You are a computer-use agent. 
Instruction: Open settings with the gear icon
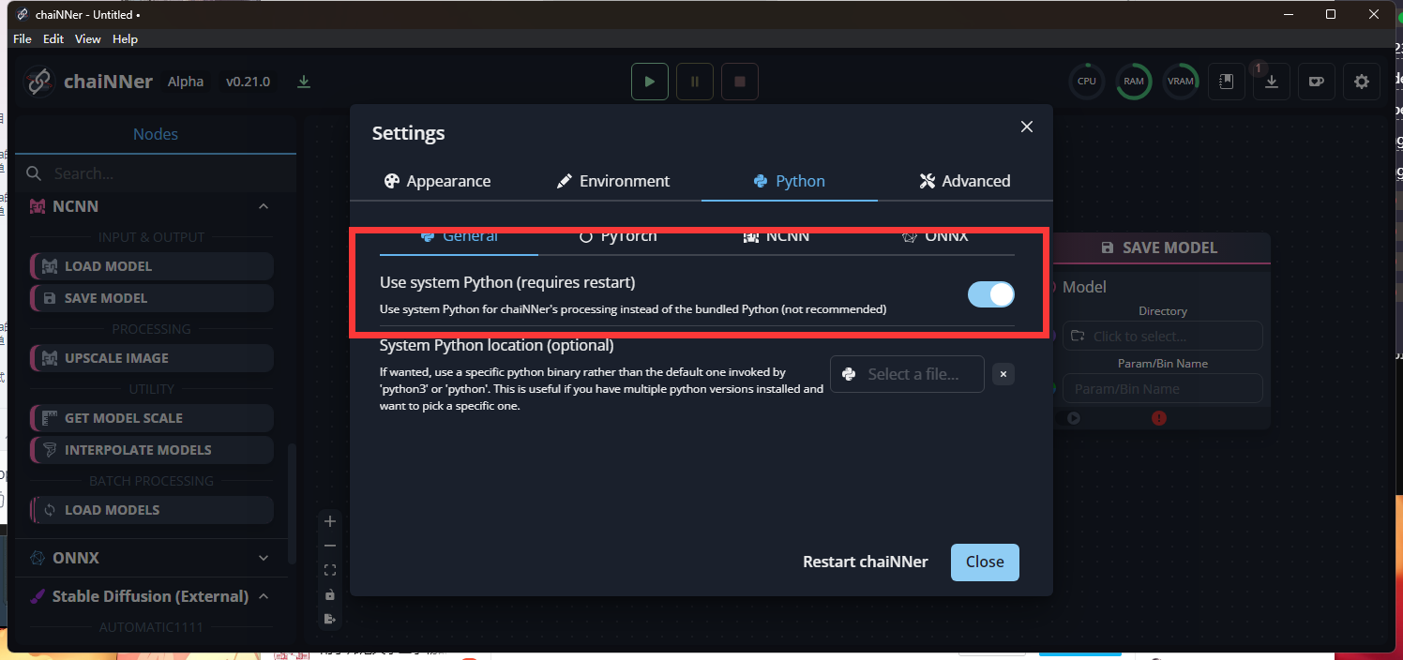point(1362,82)
